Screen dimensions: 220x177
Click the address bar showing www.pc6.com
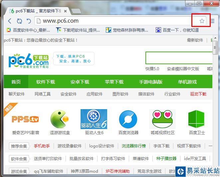click(x=120, y=21)
